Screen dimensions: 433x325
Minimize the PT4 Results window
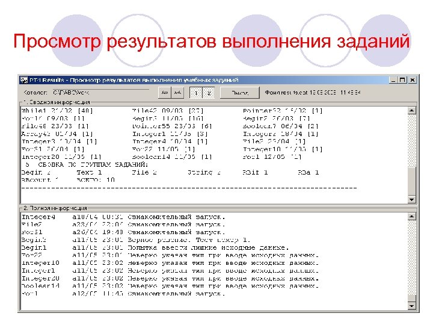[393, 80]
